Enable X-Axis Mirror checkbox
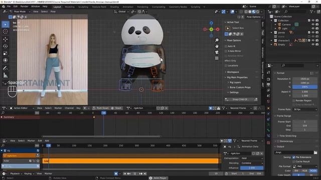 click(x=226, y=51)
